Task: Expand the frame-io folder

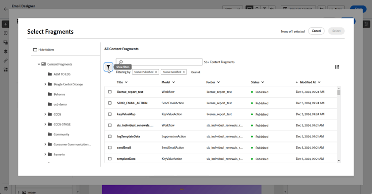Action: tap(45, 154)
